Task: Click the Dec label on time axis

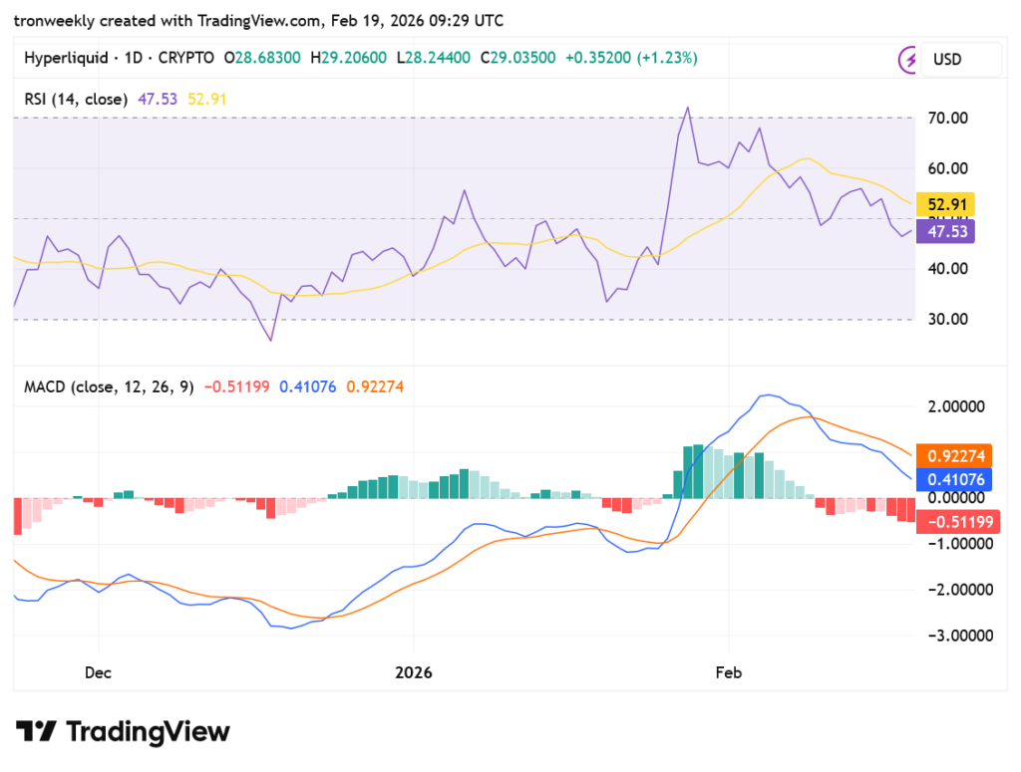Action: point(98,672)
